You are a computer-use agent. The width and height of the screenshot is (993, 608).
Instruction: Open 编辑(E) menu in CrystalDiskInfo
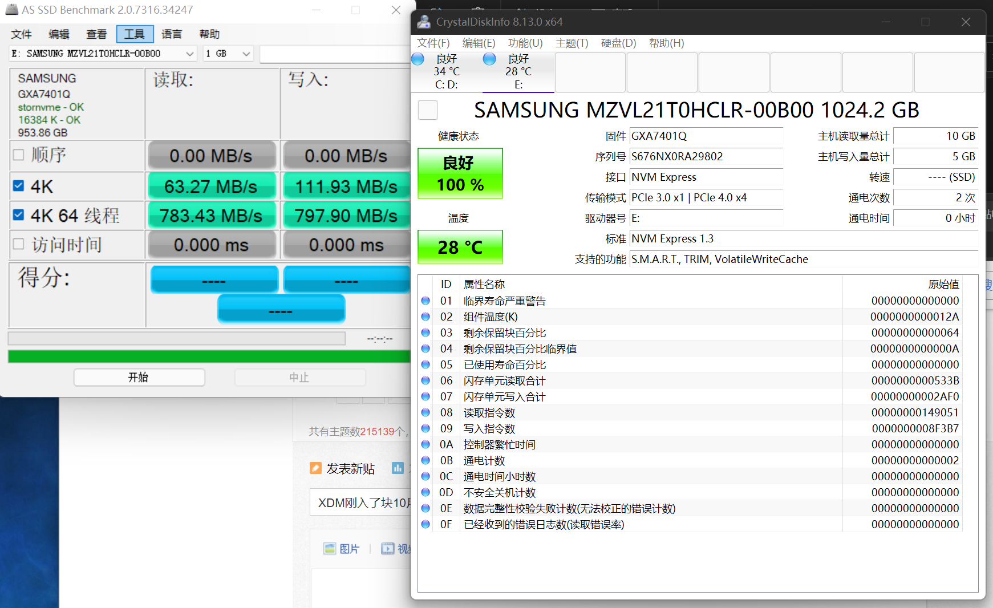[x=479, y=43]
